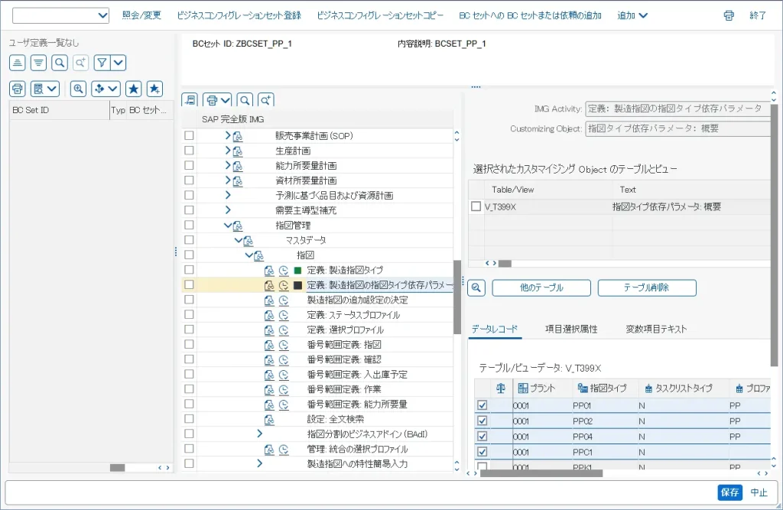This screenshot has height=510, width=783.
Task: Click the Customizing Object input field
Action: [677, 128]
